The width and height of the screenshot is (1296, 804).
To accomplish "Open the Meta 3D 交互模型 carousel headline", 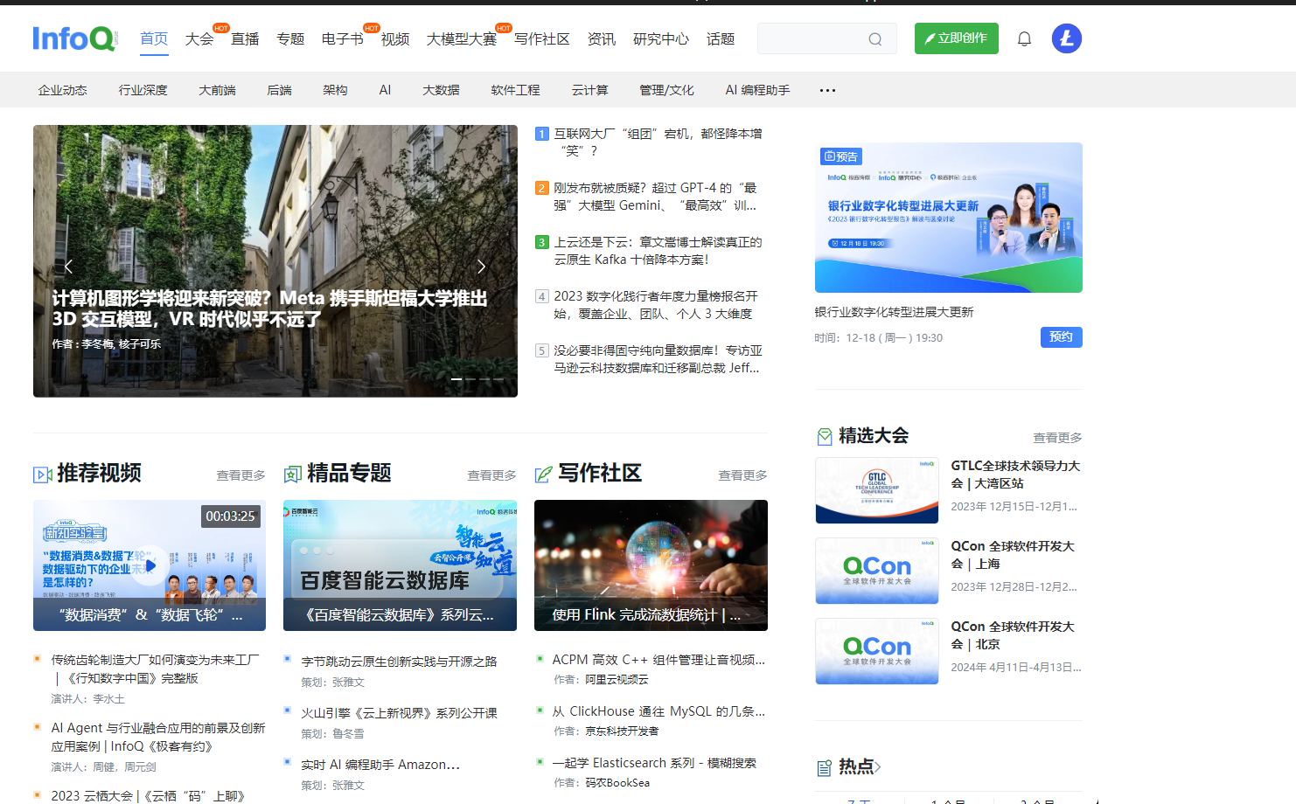I will 269,308.
